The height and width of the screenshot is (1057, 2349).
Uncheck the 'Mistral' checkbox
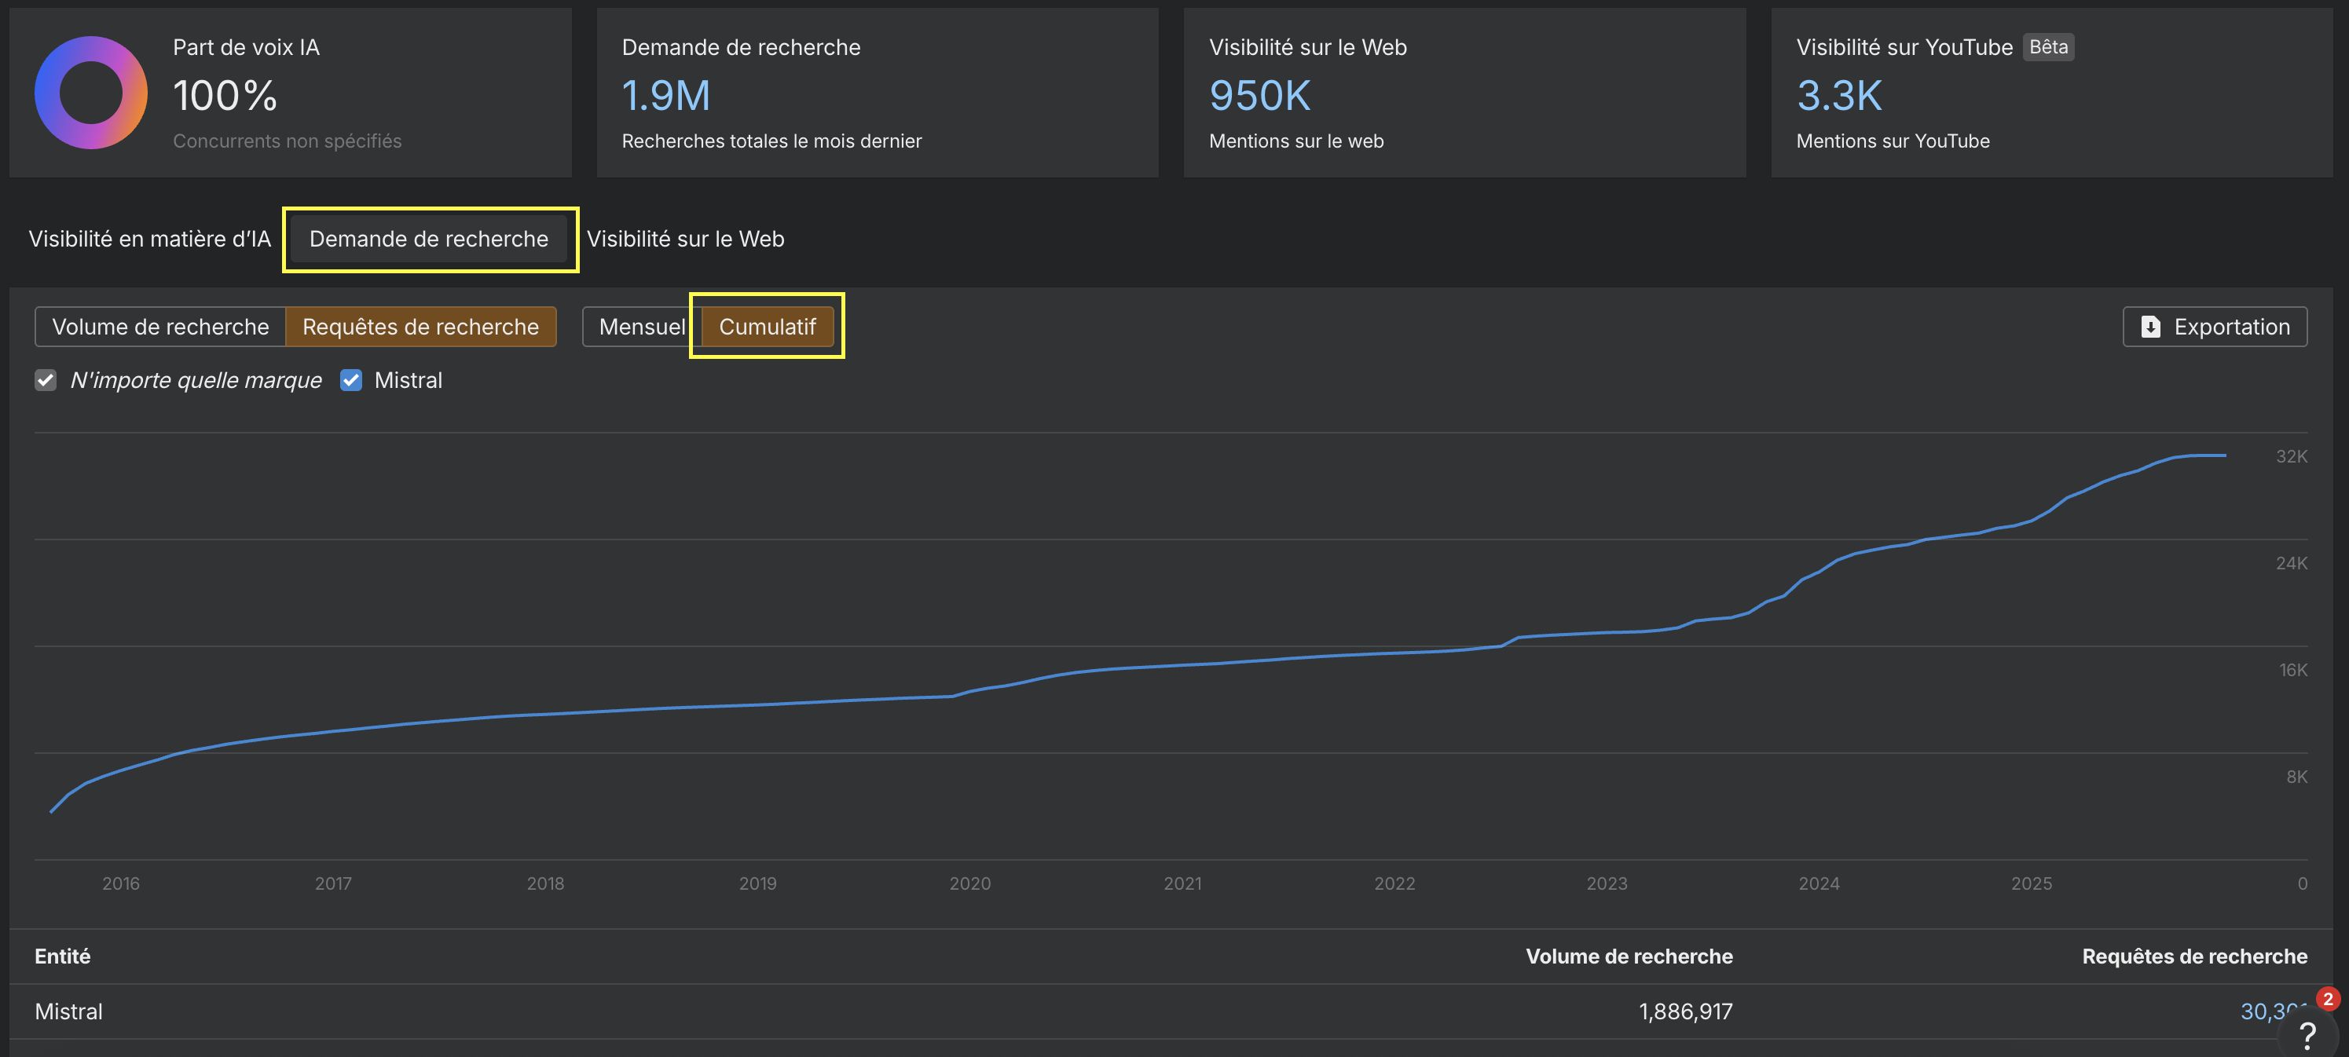351,380
